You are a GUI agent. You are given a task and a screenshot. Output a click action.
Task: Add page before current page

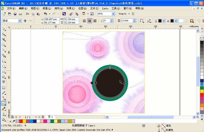tap(13, 117)
